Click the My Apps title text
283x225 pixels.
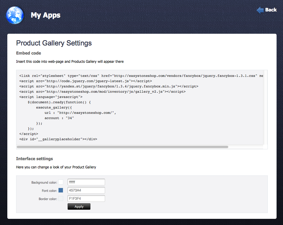pos(45,15)
